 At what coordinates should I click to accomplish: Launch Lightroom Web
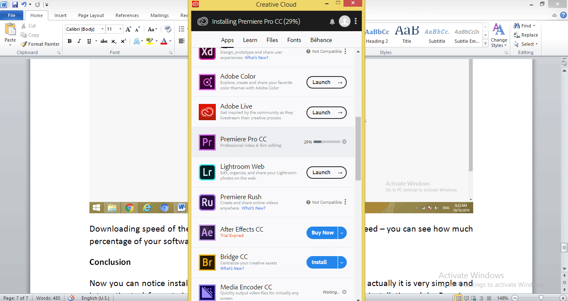pos(326,173)
